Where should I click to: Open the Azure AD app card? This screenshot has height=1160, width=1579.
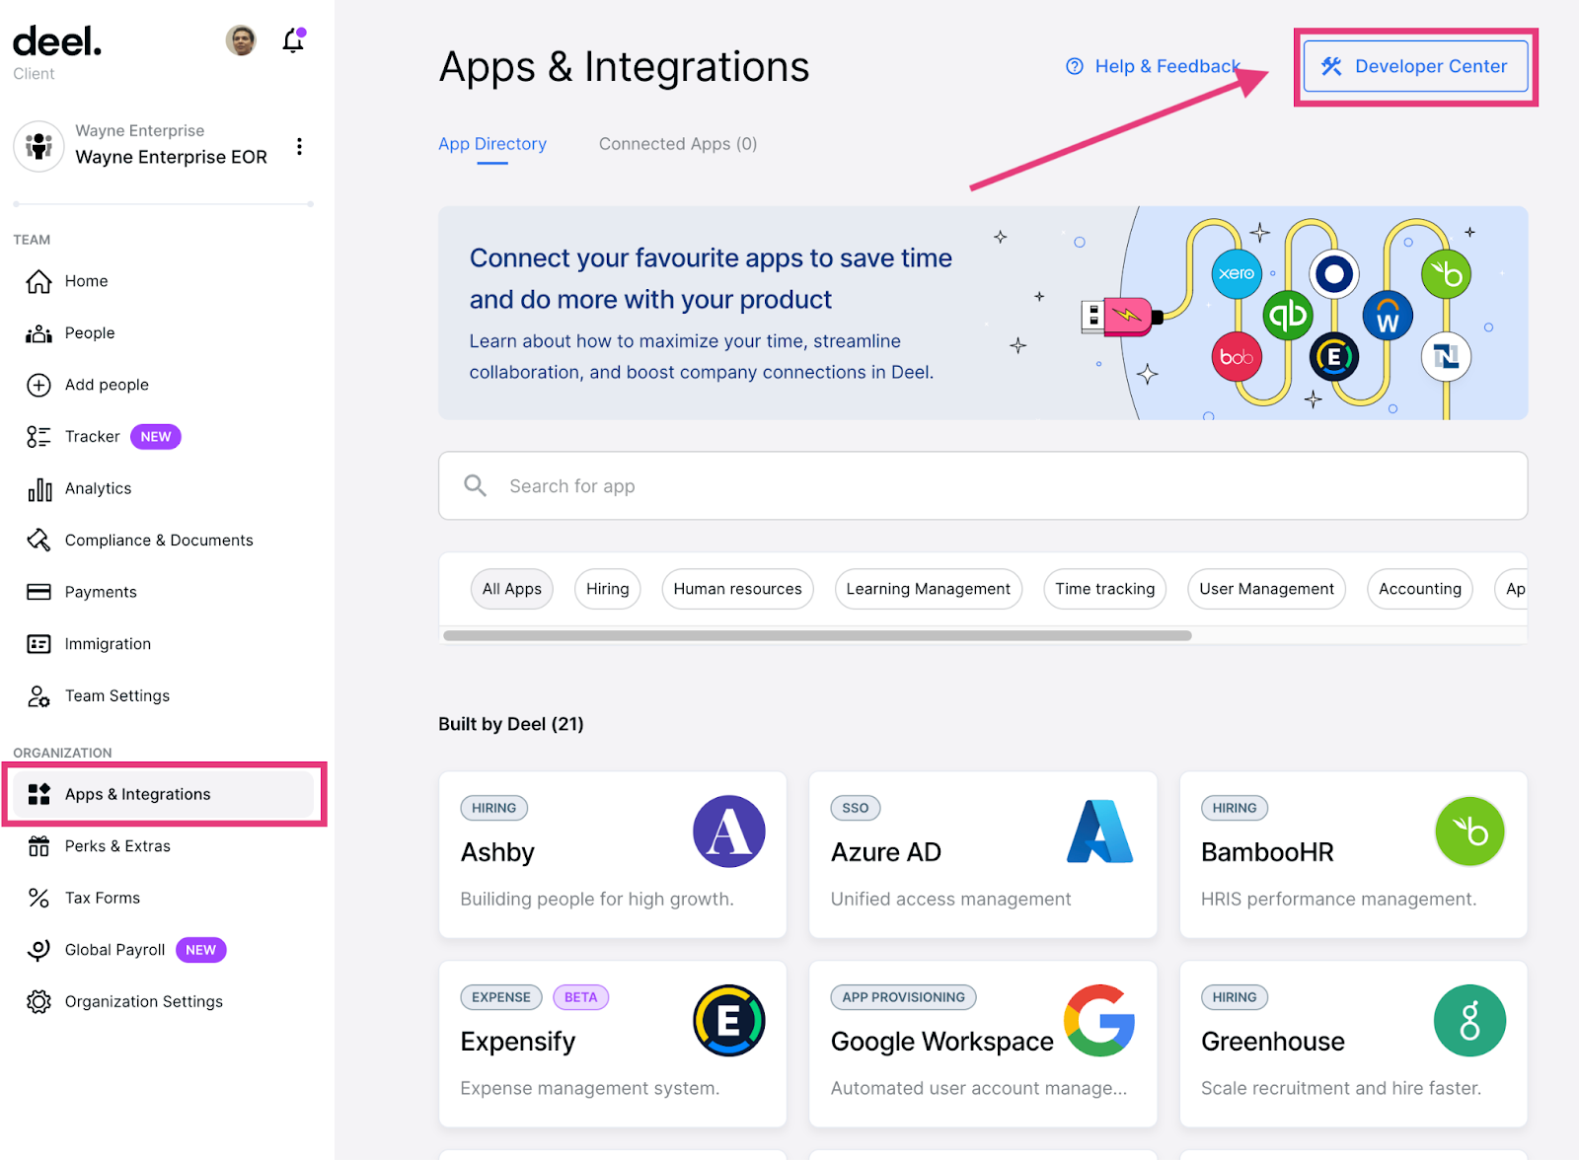(983, 854)
